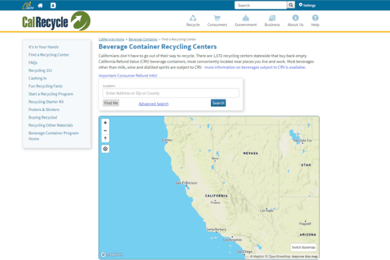Click the Reno label on the map
This screenshot has height=260, width=390.
(x=215, y=159)
